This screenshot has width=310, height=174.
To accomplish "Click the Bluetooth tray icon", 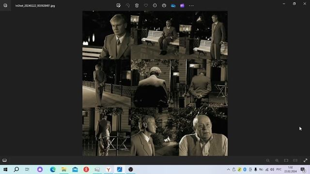I will 245,170.
